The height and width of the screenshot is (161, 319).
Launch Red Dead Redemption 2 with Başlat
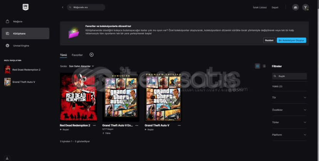click(64, 129)
